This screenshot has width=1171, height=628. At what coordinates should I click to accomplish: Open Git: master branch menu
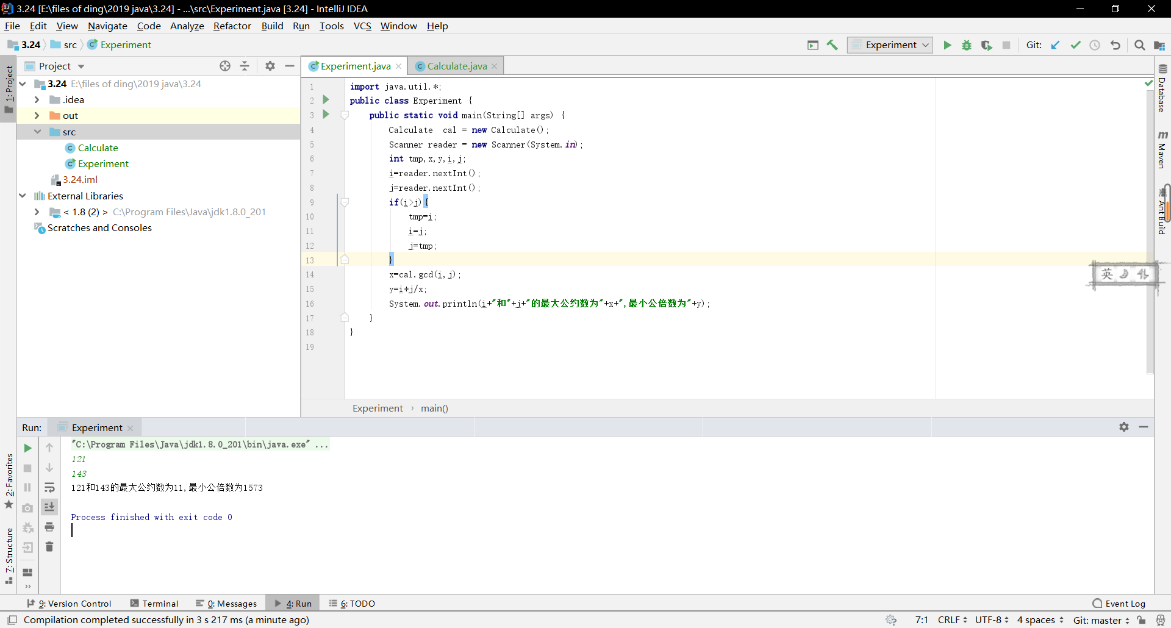click(1101, 620)
